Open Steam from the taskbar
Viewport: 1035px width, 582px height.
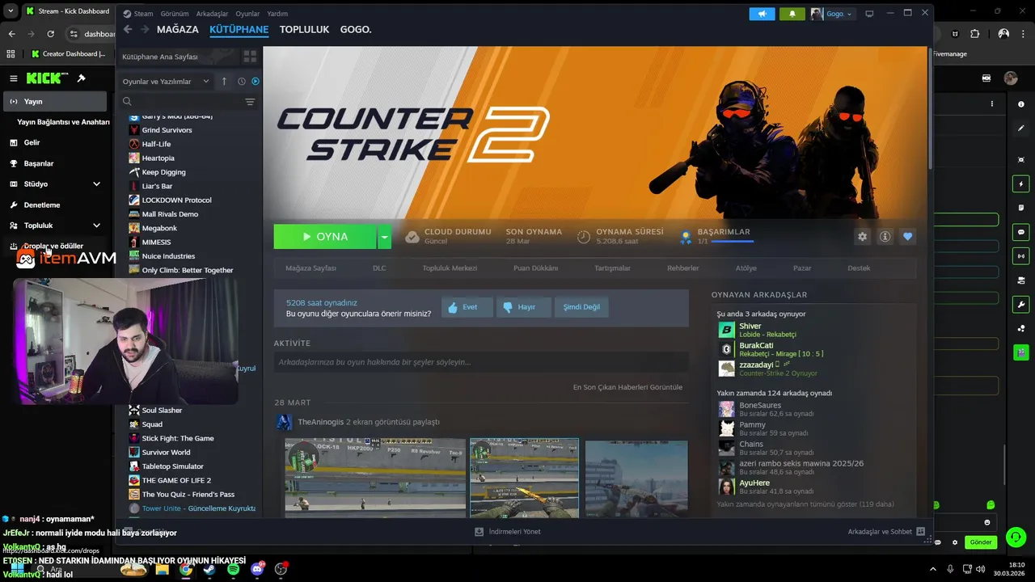click(x=209, y=569)
